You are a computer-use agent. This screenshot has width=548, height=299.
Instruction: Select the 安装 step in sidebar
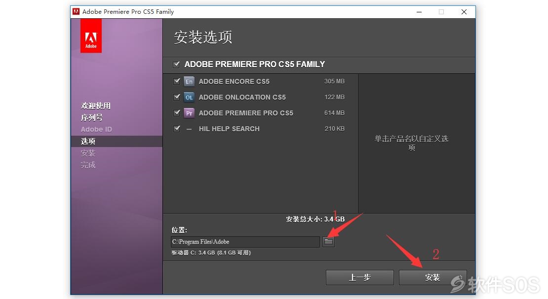click(x=88, y=153)
